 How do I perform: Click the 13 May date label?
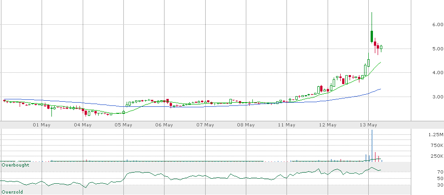coord(368,125)
